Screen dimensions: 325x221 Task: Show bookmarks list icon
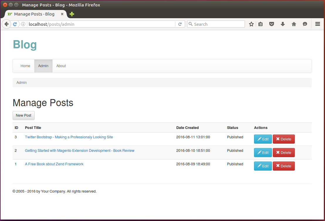click(260, 24)
